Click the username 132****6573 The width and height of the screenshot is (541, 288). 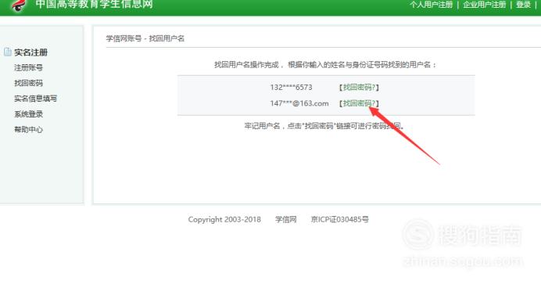click(x=291, y=88)
